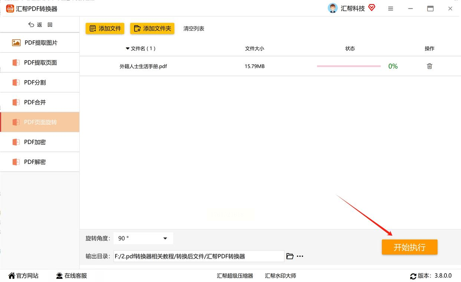The height and width of the screenshot is (282, 461).
Task: Delete 外籍人士生活手册.pdf with the trash icon
Action: point(429,66)
